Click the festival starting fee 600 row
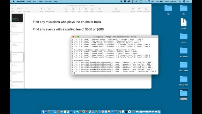The width and height of the screenshot is (202, 114). pos(112,62)
